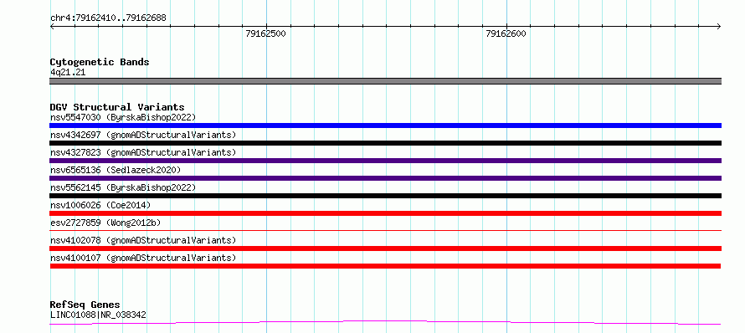Click the Cytogenetic Bands track title

tap(100, 62)
